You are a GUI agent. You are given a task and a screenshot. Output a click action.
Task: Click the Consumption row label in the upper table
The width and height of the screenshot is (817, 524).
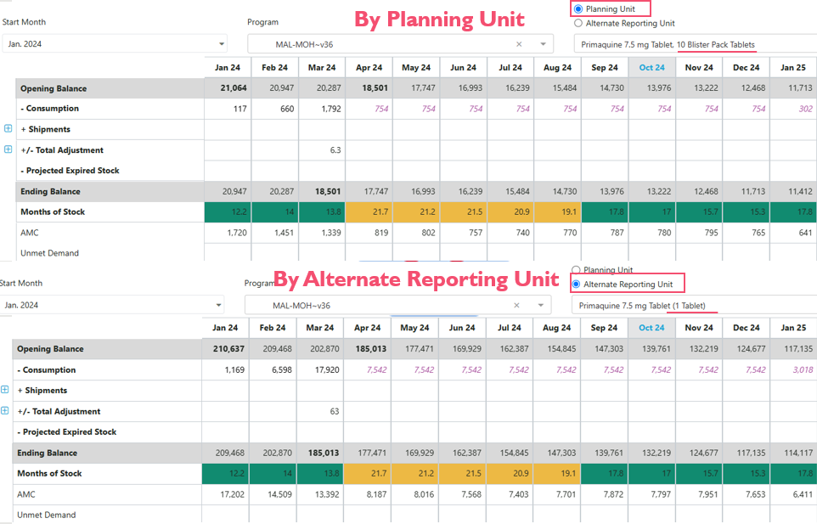(x=50, y=109)
